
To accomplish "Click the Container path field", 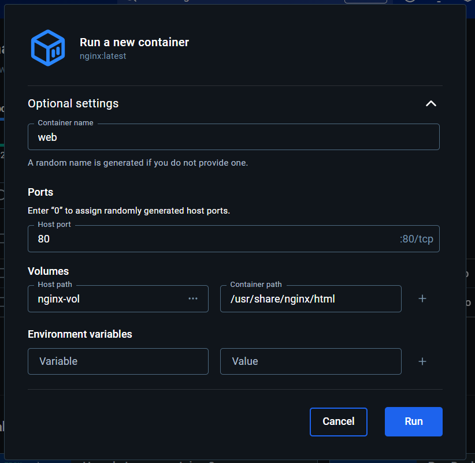I will click(x=310, y=298).
